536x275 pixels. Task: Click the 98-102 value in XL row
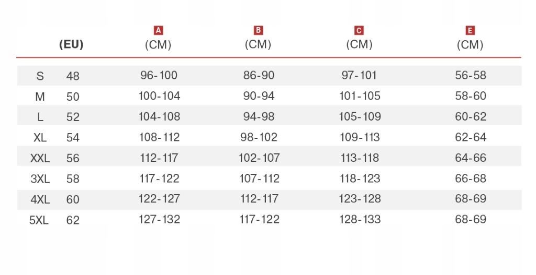point(259,137)
